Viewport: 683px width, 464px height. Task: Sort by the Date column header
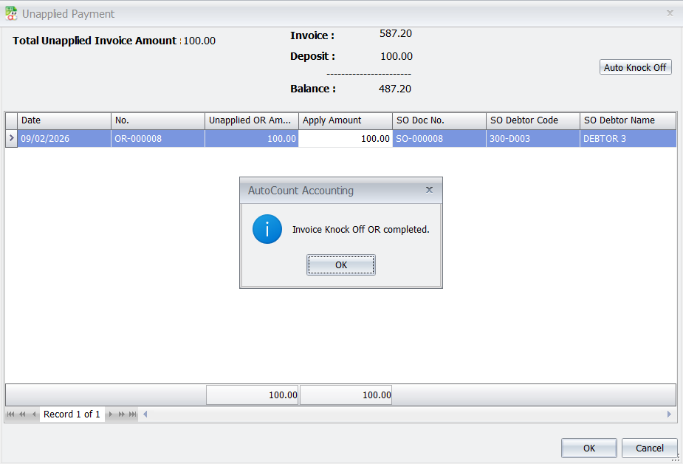point(64,120)
